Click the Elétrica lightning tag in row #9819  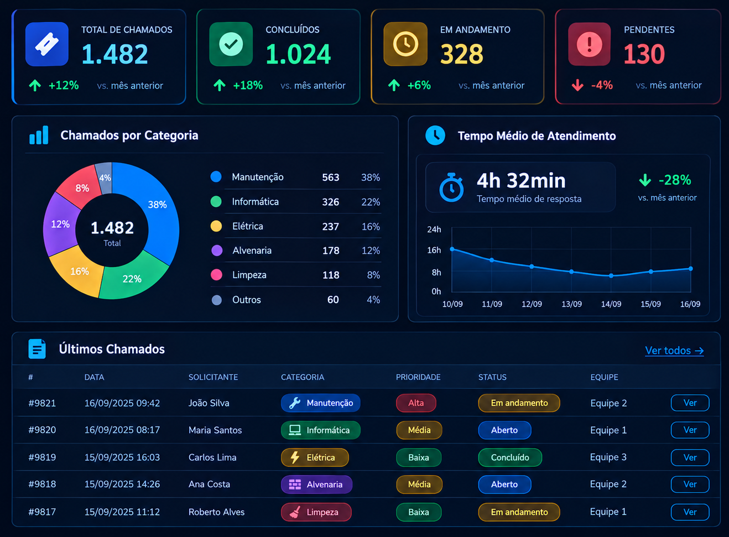pos(315,457)
